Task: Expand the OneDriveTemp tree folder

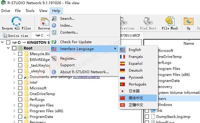Action: 14,94
